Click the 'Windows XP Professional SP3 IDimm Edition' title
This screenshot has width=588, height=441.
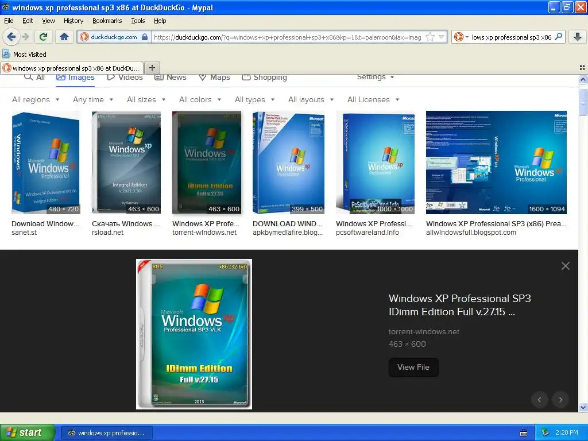pyautogui.click(x=460, y=305)
